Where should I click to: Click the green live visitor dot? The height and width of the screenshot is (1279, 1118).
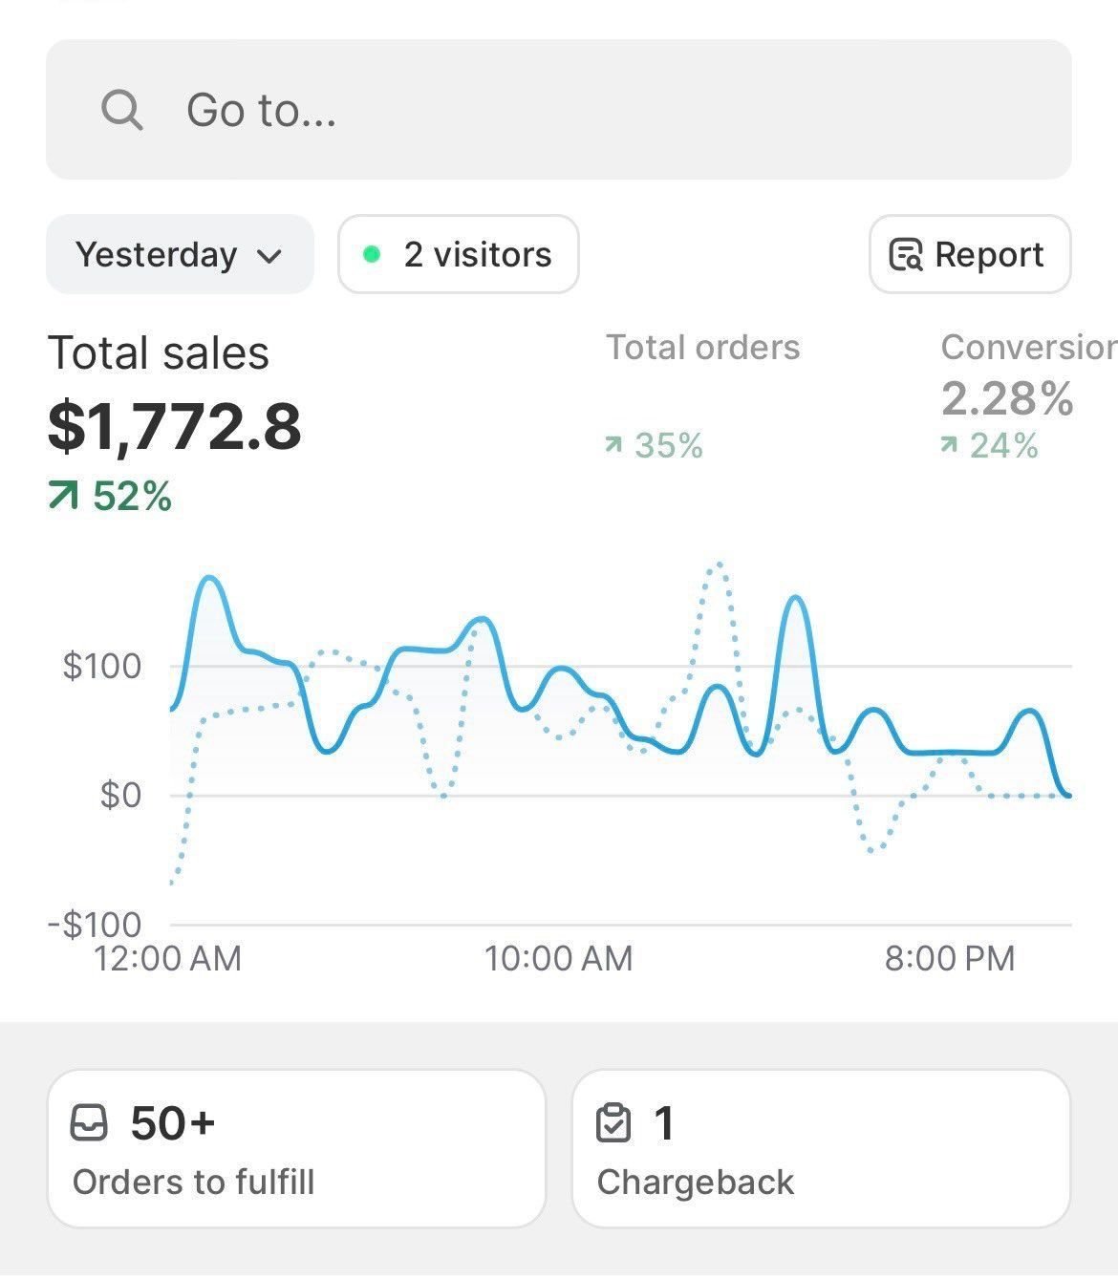(x=374, y=254)
